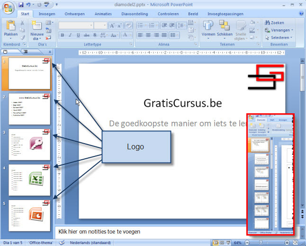
Task: Click Zoeken to find text
Action: pos(274,23)
